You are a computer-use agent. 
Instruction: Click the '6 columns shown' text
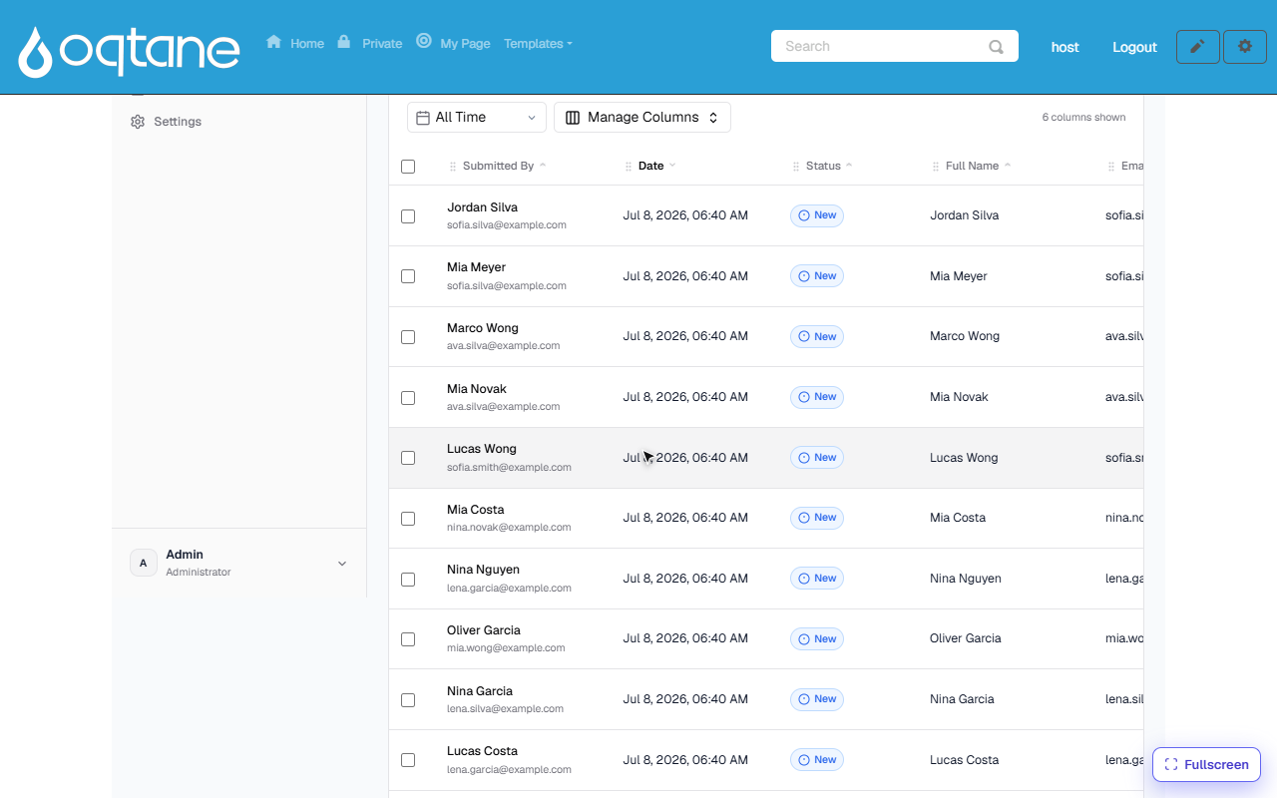(x=1083, y=118)
